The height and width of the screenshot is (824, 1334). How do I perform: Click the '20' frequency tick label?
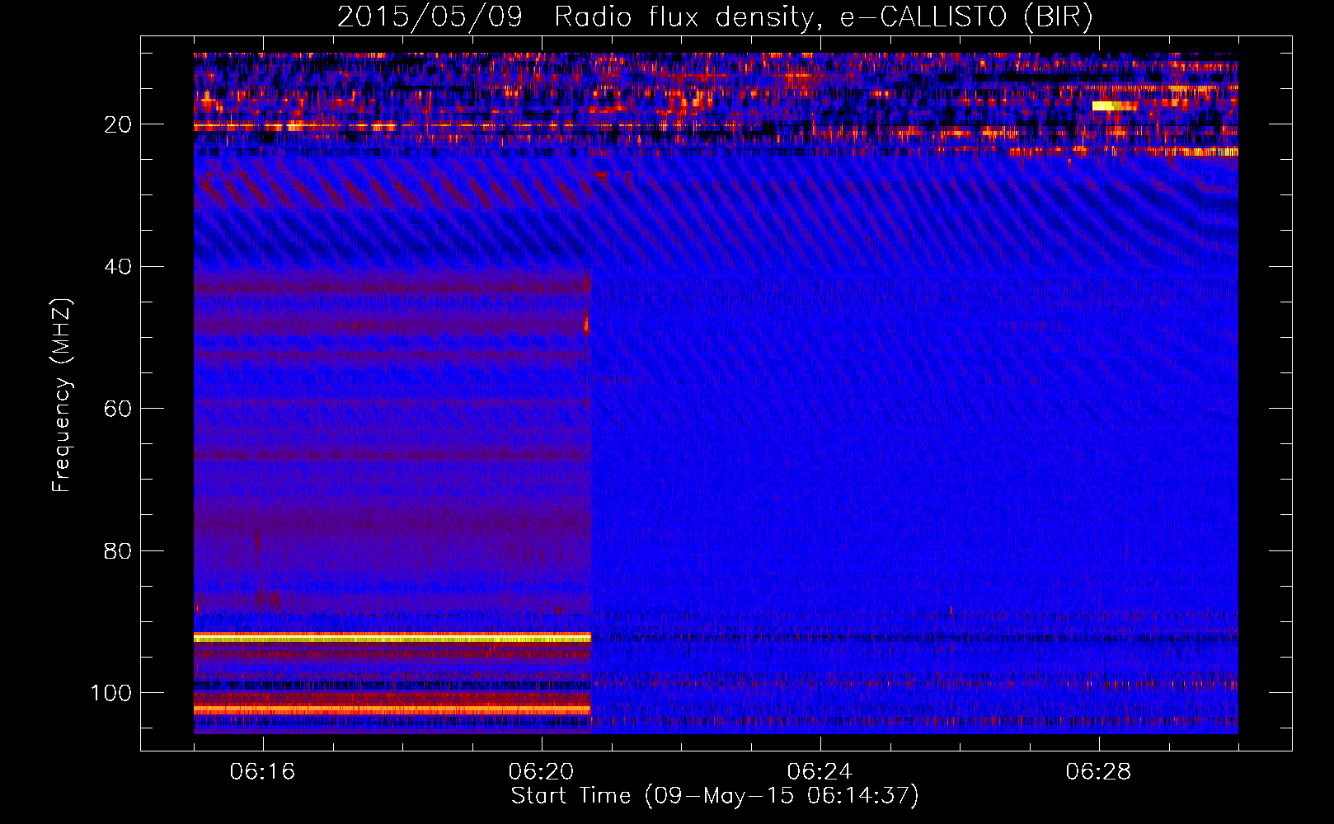[118, 124]
